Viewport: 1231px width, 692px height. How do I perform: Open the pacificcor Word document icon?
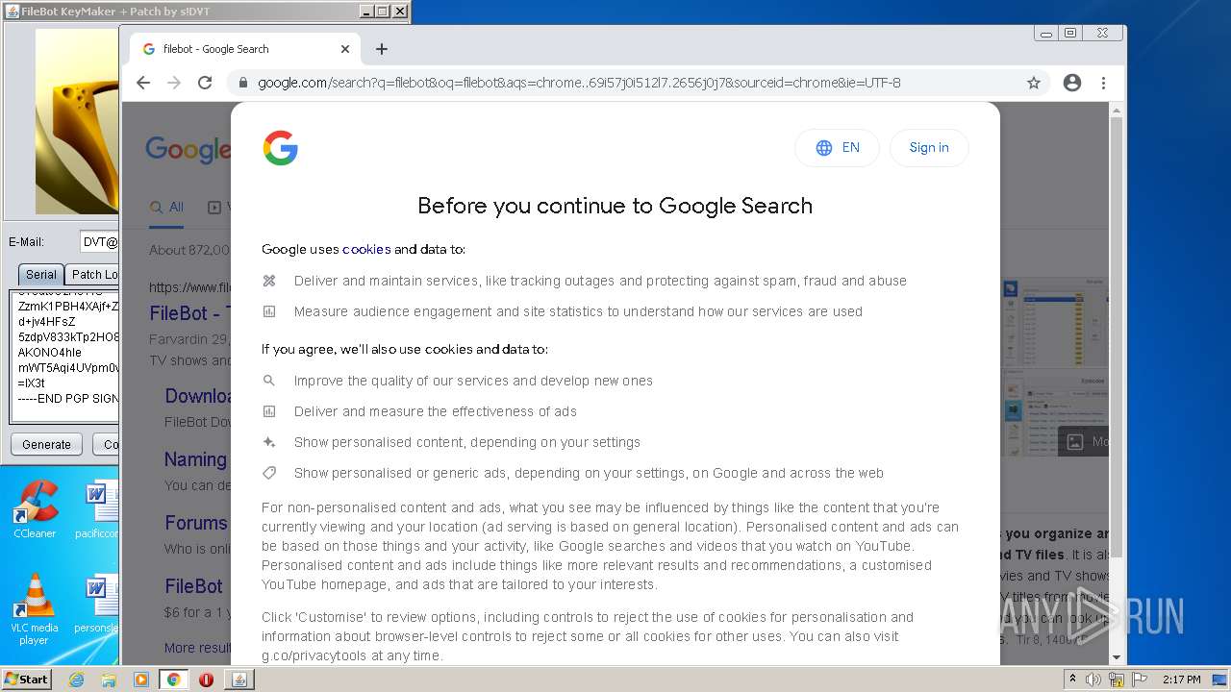click(97, 509)
